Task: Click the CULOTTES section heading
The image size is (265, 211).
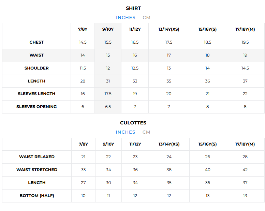Action: click(133, 123)
